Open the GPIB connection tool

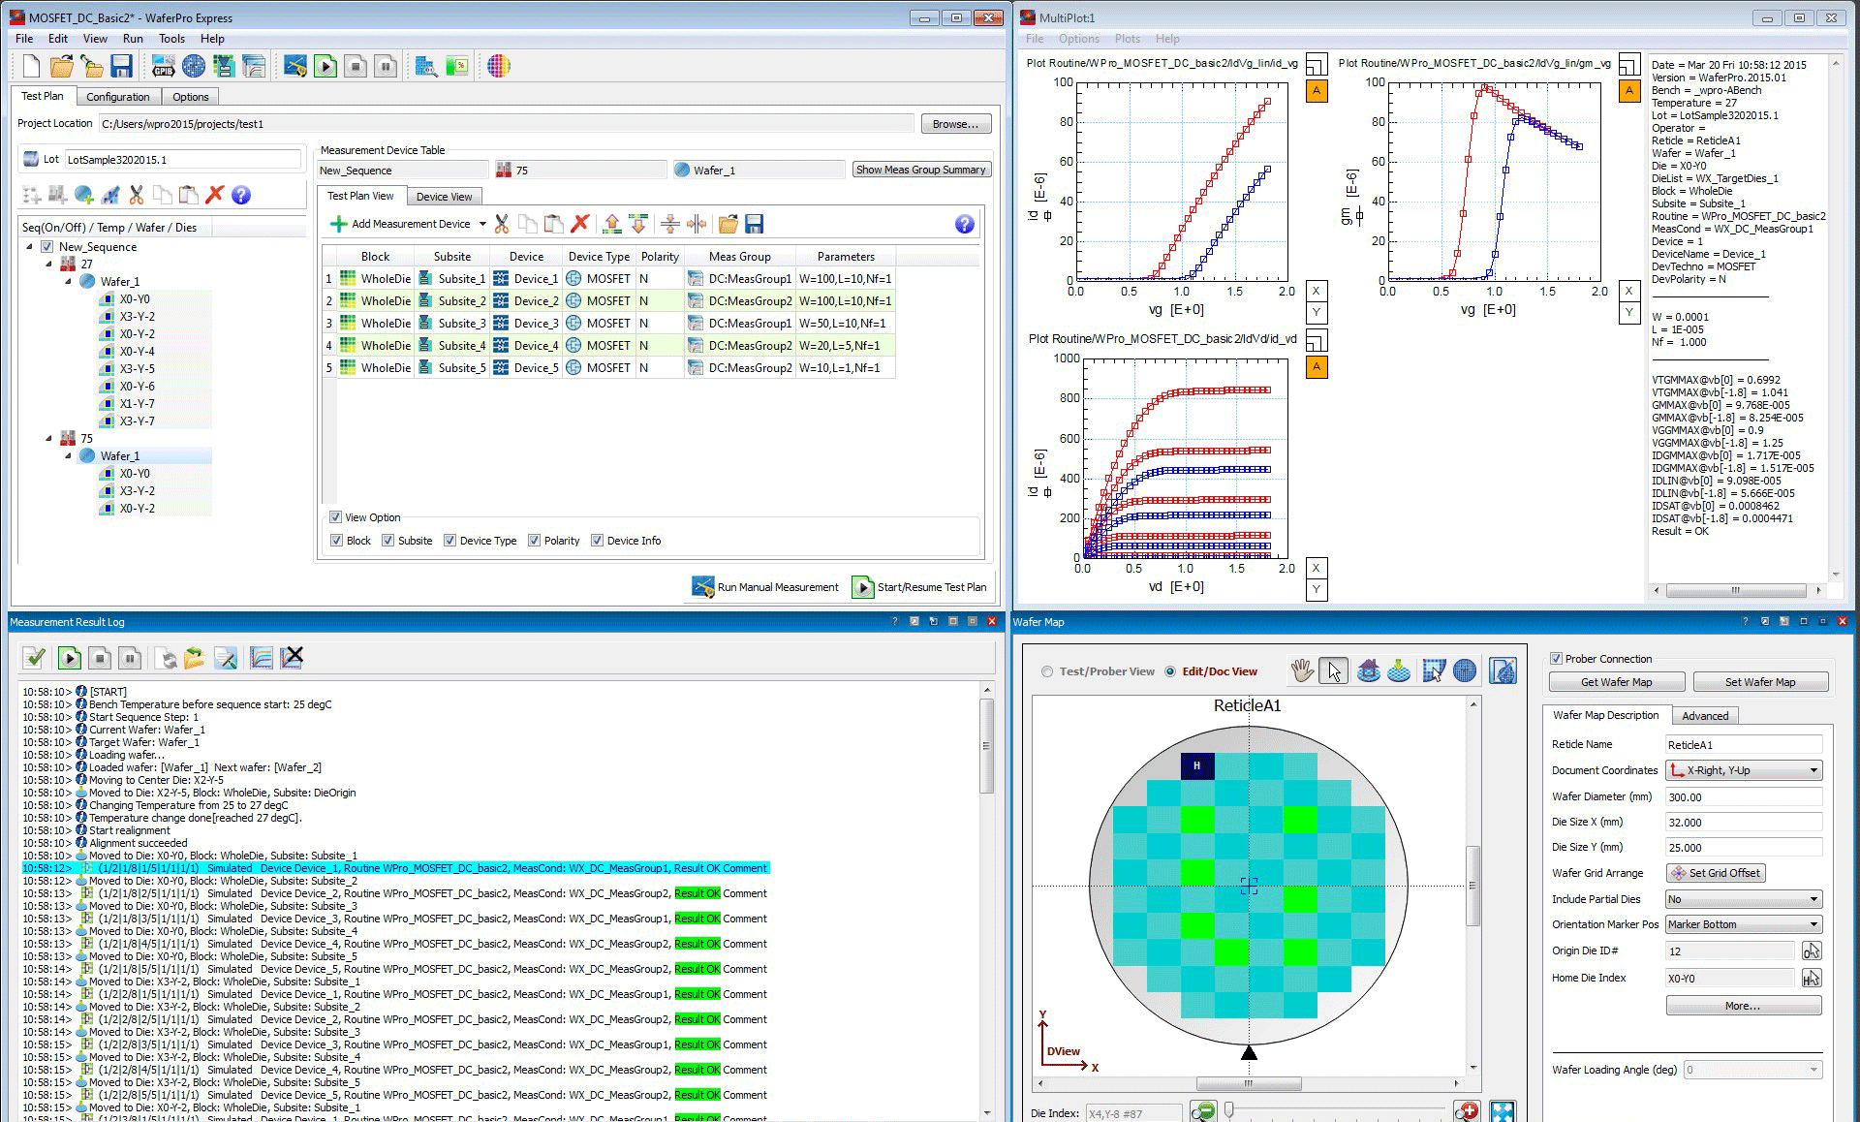click(163, 66)
